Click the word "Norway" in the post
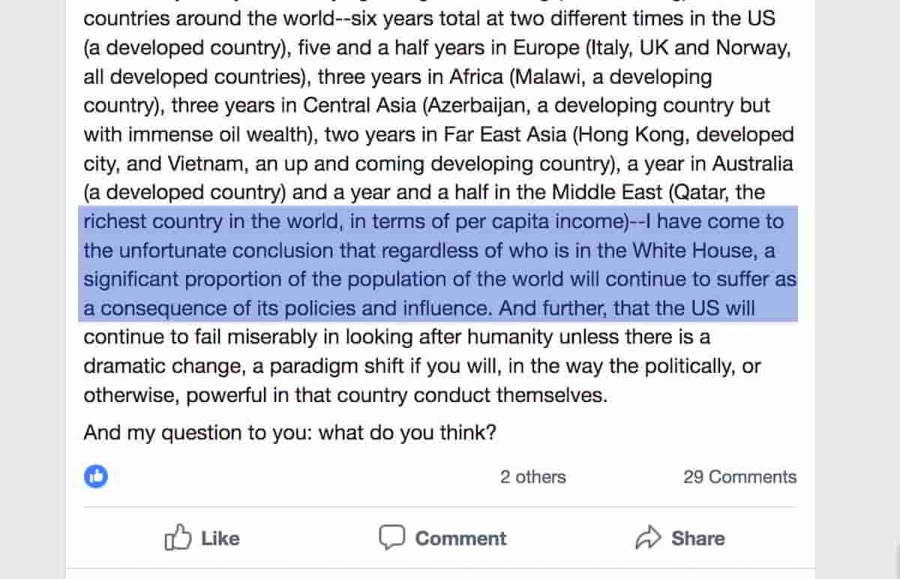 752,48
